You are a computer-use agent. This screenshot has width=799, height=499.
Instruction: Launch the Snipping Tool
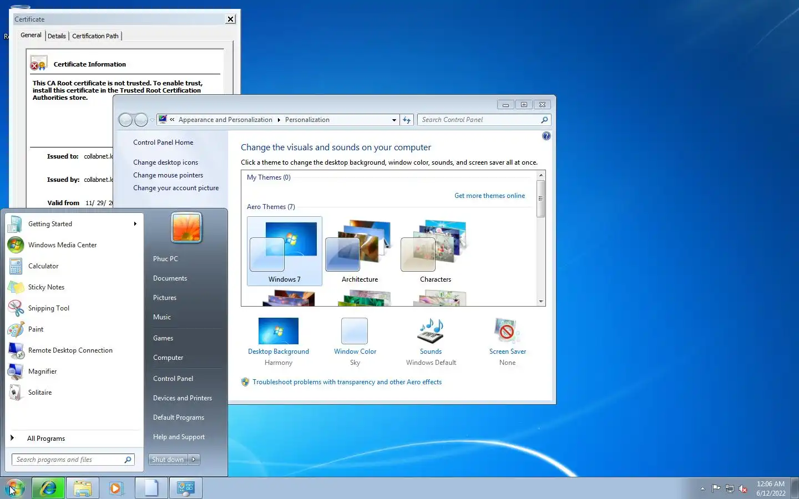[73, 308]
